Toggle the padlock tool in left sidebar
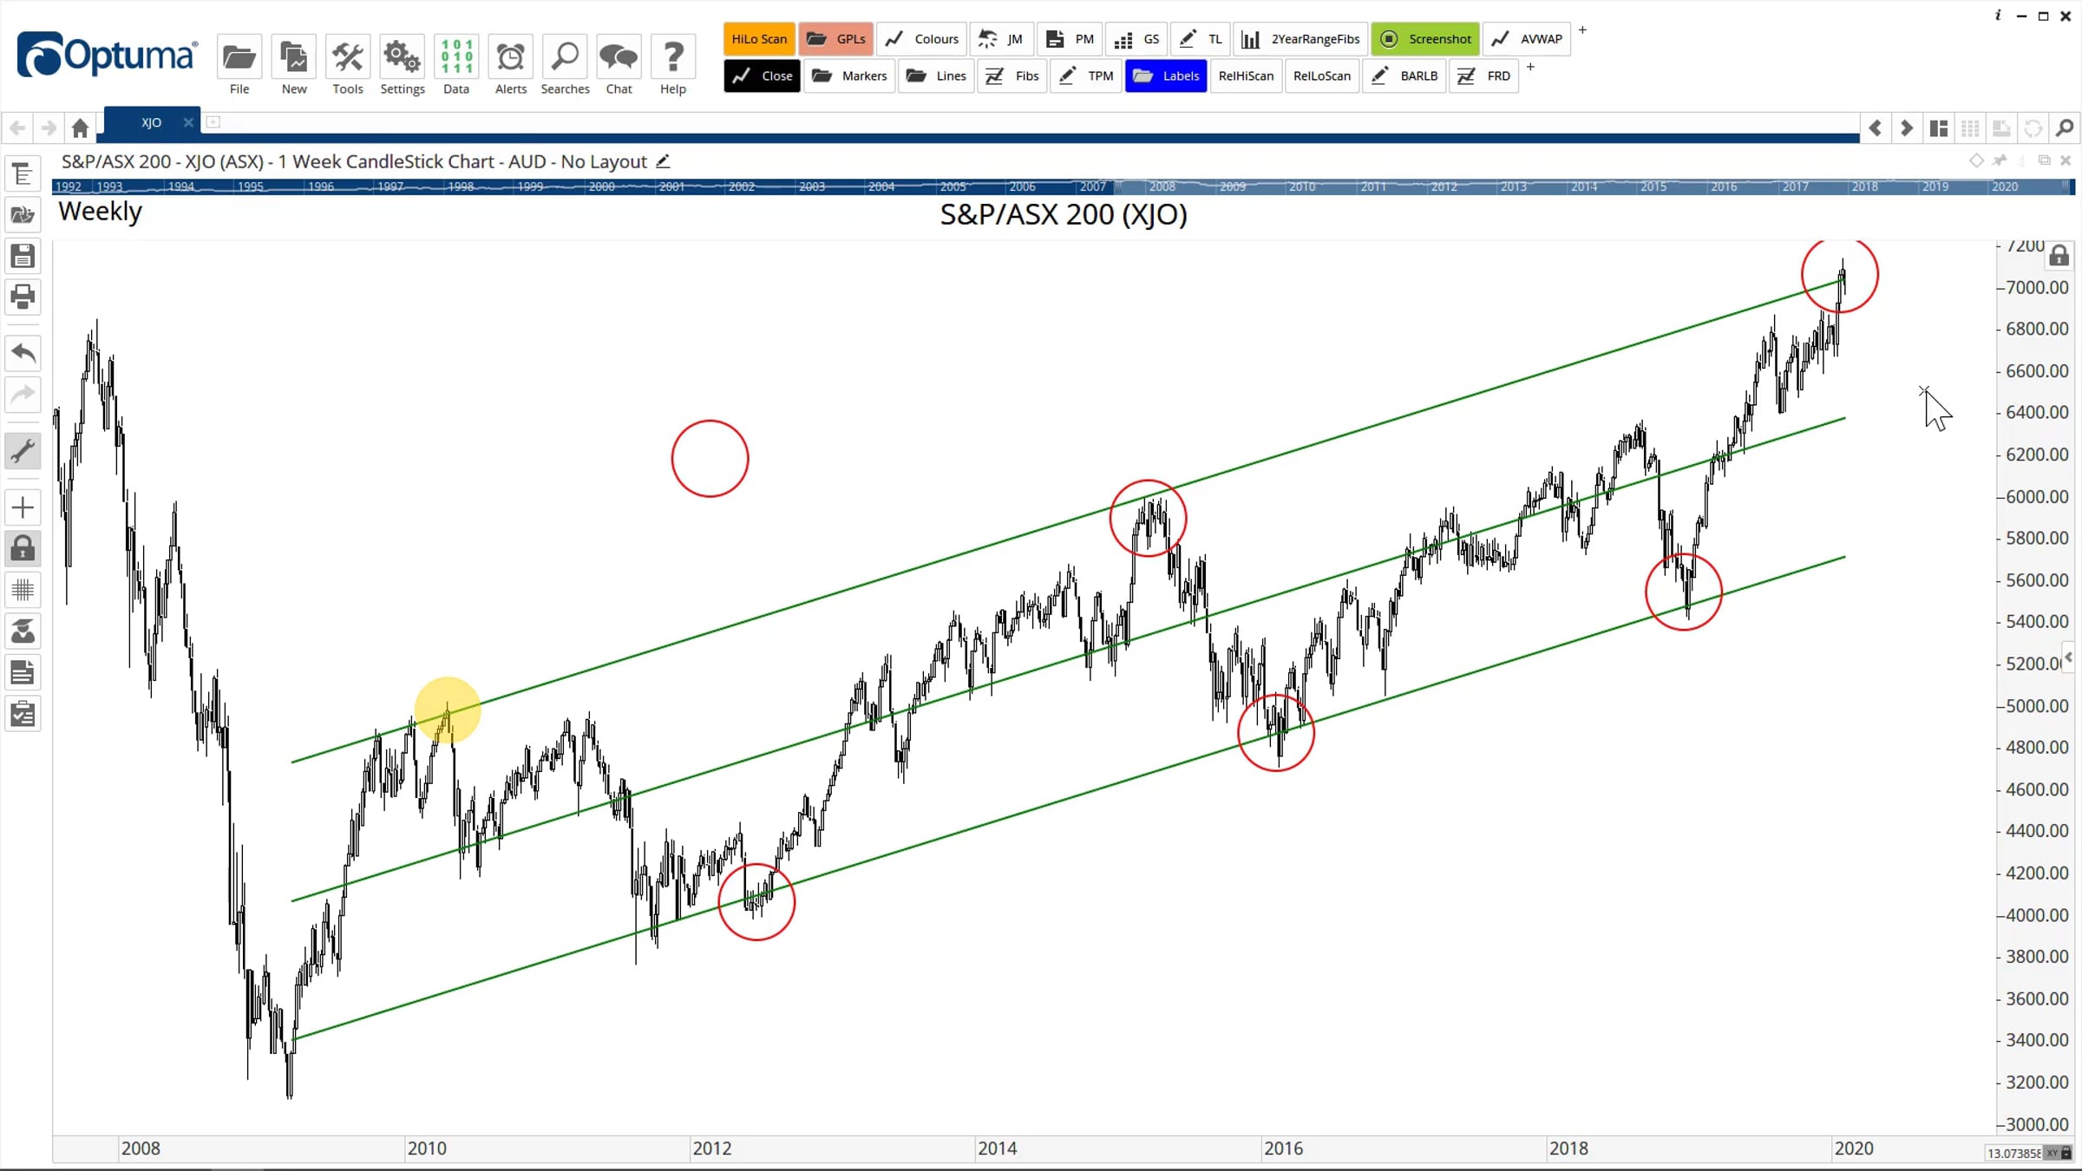This screenshot has height=1171, width=2082. 23,548
